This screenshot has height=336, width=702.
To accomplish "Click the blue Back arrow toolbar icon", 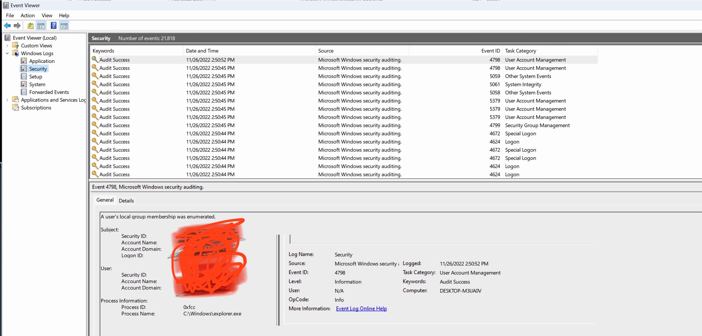I will (7, 26).
